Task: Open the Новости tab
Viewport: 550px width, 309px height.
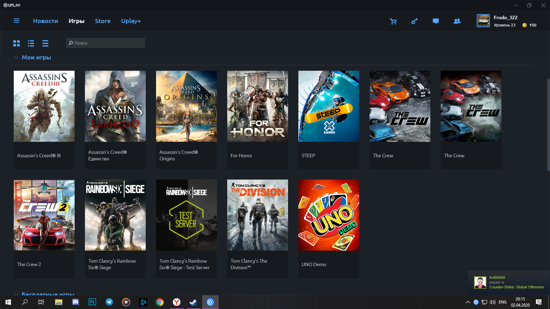Action: coord(45,21)
